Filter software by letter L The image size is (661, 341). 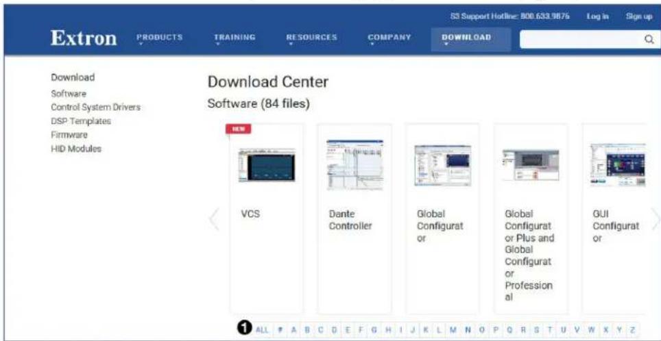[439, 329]
